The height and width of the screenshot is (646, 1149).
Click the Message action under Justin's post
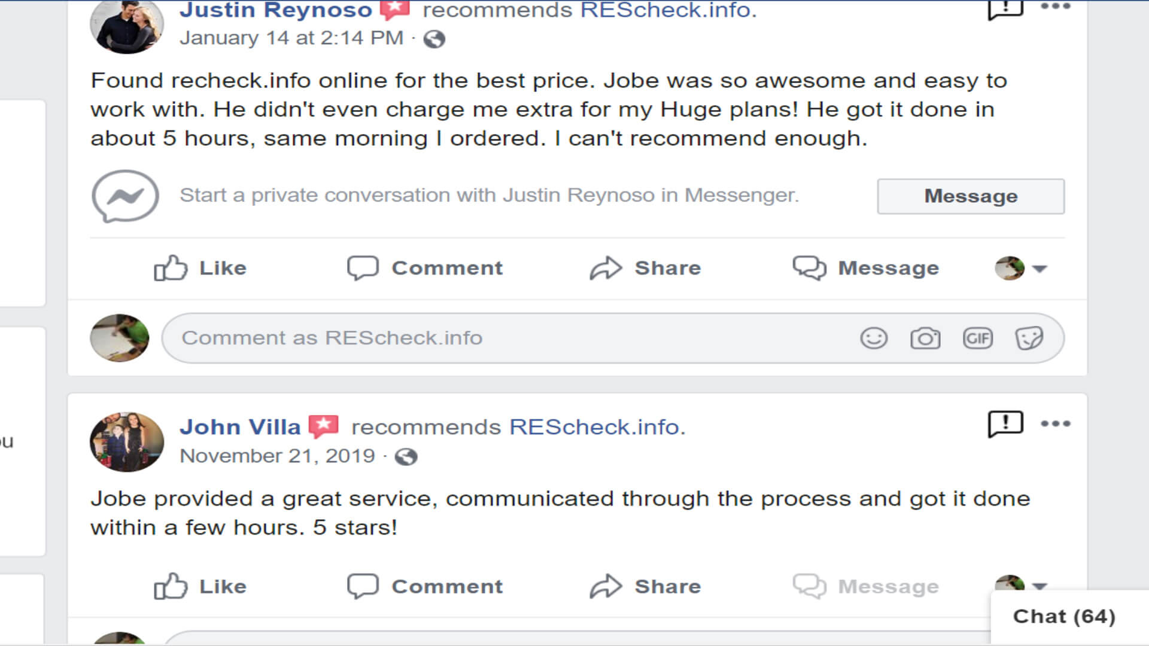866,268
